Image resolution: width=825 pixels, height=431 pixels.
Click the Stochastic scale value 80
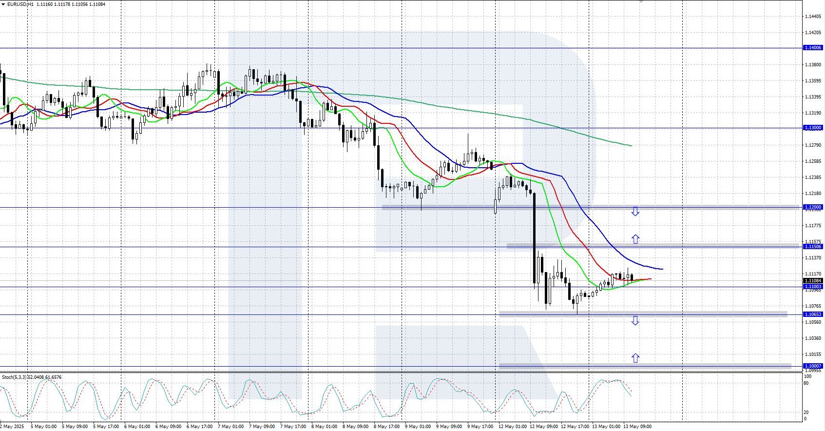[x=806, y=383]
